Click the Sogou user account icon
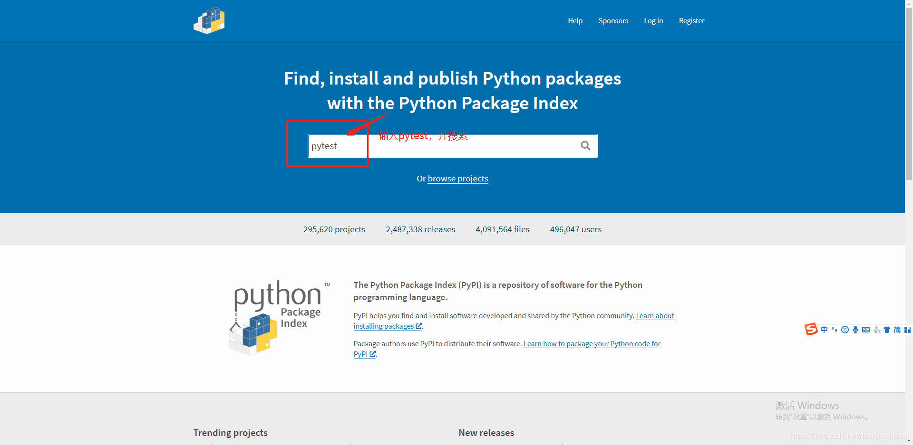 coord(877,330)
